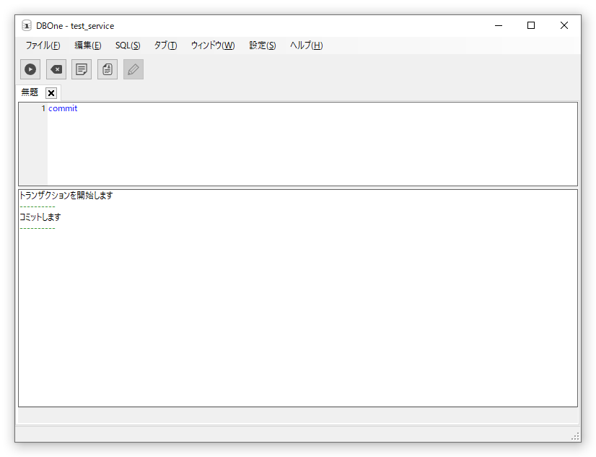Open the ファイル(F) menu
The height and width of the screenshot is (457, 596).
pos(43,45)
